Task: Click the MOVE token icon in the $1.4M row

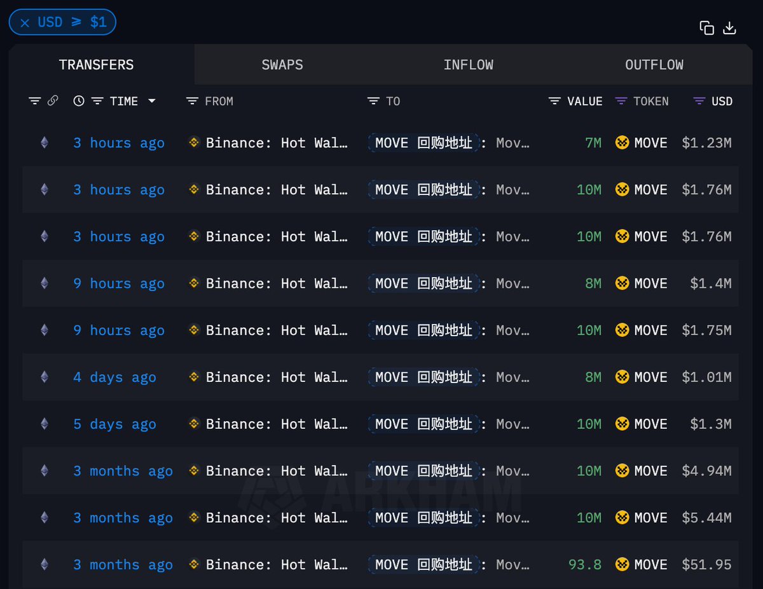Action: point(622,283)
